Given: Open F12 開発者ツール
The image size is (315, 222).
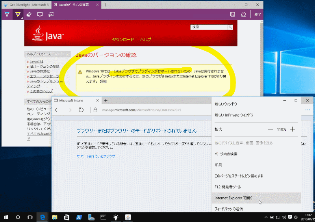Looking at the screenshot, I should coord(256,187).
